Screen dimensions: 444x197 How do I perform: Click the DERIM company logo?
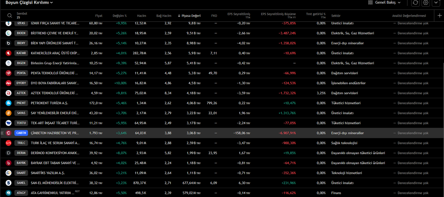tap(9, 153)
